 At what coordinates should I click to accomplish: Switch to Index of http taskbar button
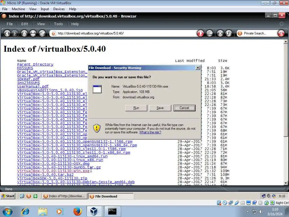[x=65, y=196]
